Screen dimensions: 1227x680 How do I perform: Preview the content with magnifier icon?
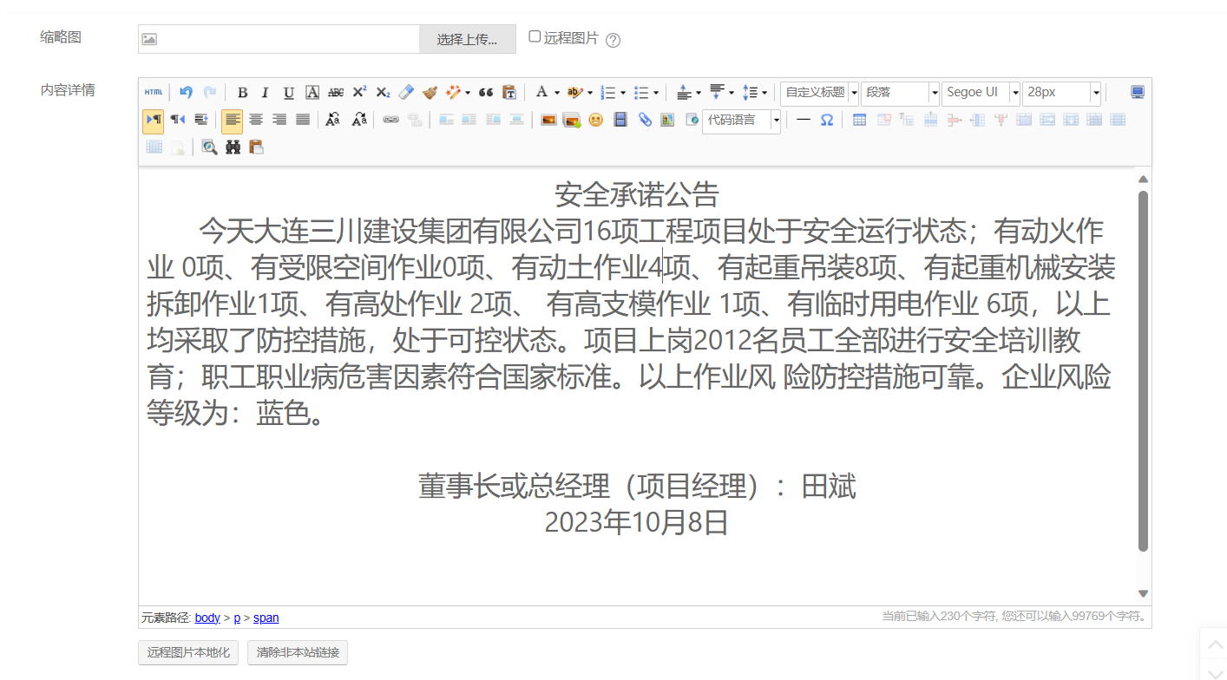click(x=209, y=147)
